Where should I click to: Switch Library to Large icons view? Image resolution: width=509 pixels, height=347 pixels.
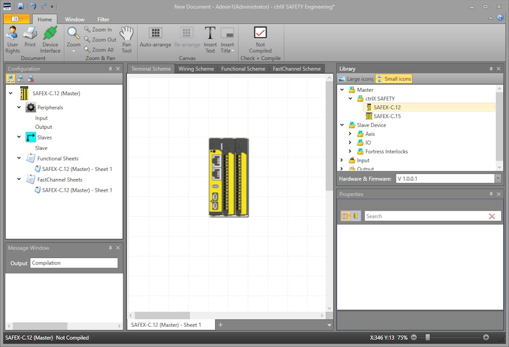tap(356, 79)
